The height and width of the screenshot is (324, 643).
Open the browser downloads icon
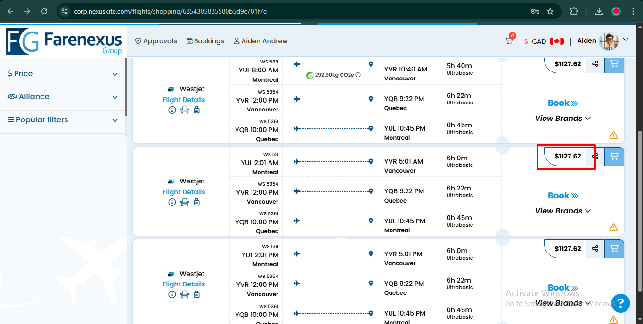tap(599, 11)
